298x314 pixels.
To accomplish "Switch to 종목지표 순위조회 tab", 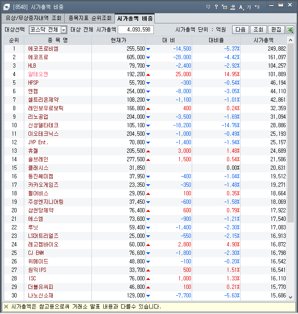I will point(90,18).
